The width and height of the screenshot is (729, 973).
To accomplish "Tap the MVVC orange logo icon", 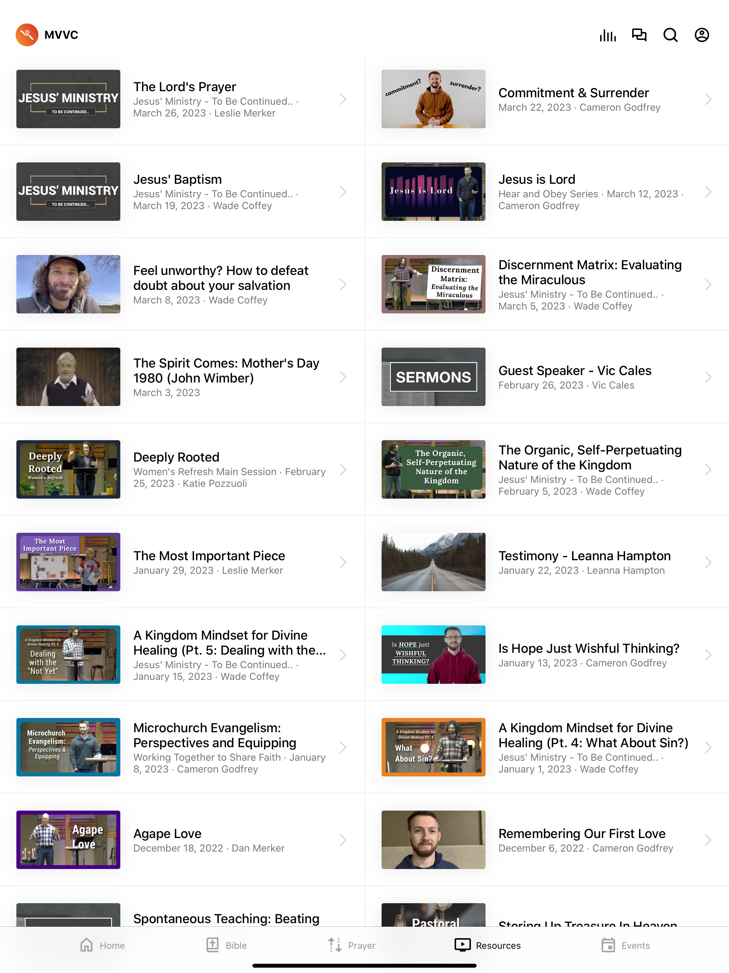I will pyautogui.click(x=27, y=35).
